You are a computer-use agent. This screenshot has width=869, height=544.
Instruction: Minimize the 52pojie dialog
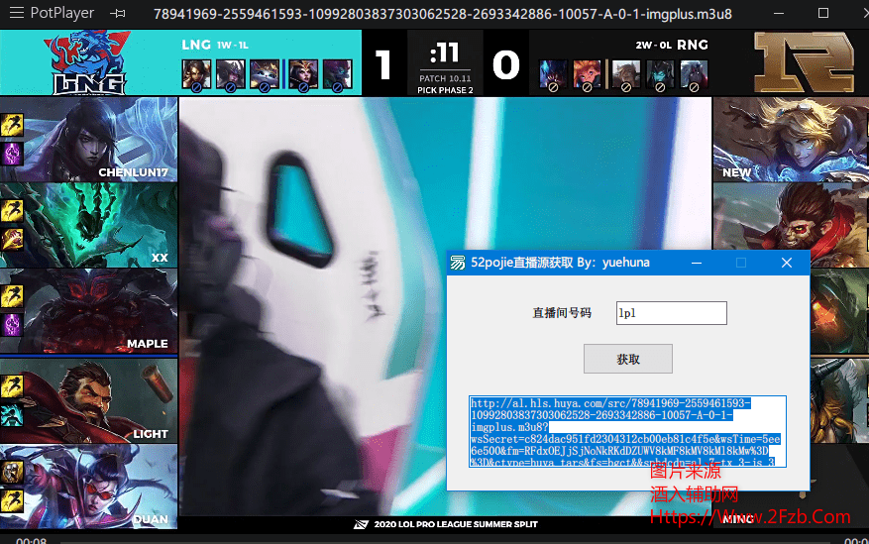click(697, 263)
